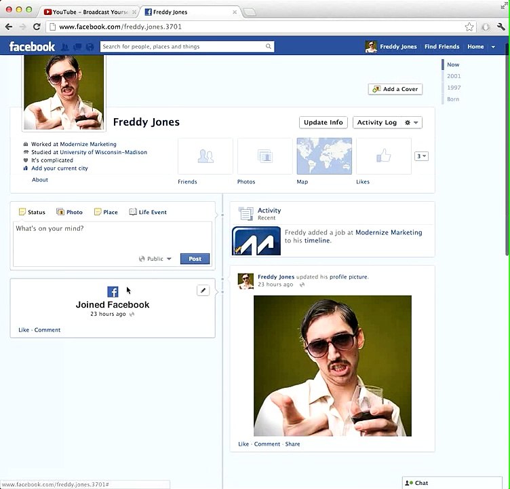
Task: Open the Photos tile
Action: (x=264, y=156)
